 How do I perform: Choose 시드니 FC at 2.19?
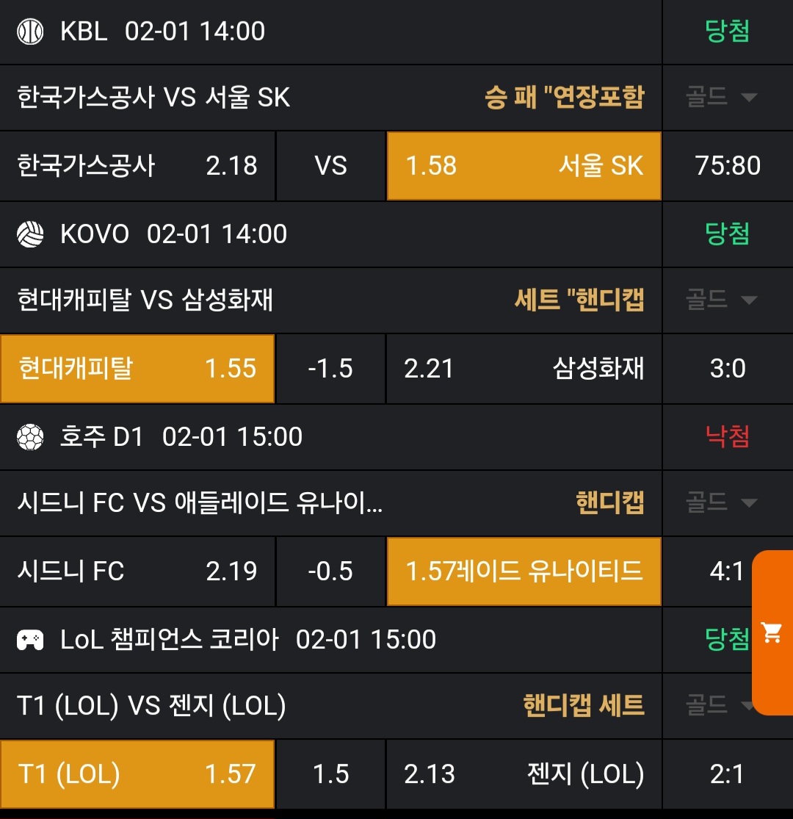click(137, 571)
